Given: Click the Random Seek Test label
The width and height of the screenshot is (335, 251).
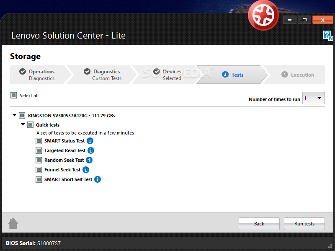Looking at the screenshot, I should click(64, 160).
